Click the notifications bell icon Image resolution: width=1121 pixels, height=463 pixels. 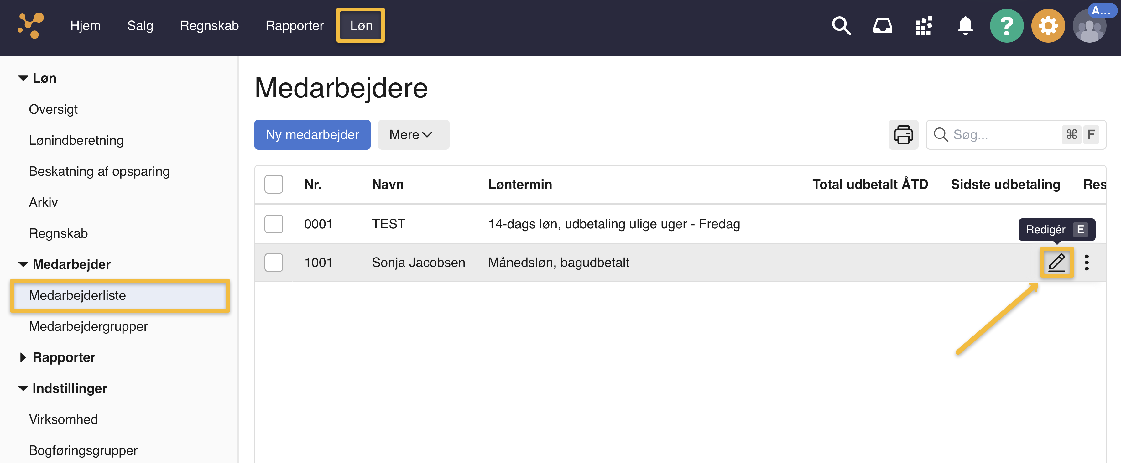point(965,26)
